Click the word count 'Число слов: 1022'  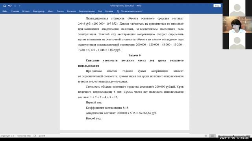point(24,136)
